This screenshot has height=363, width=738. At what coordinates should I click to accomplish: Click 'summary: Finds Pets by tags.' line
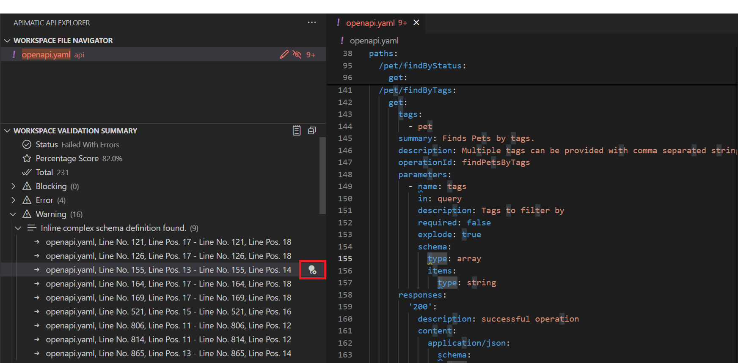point(466,138)
